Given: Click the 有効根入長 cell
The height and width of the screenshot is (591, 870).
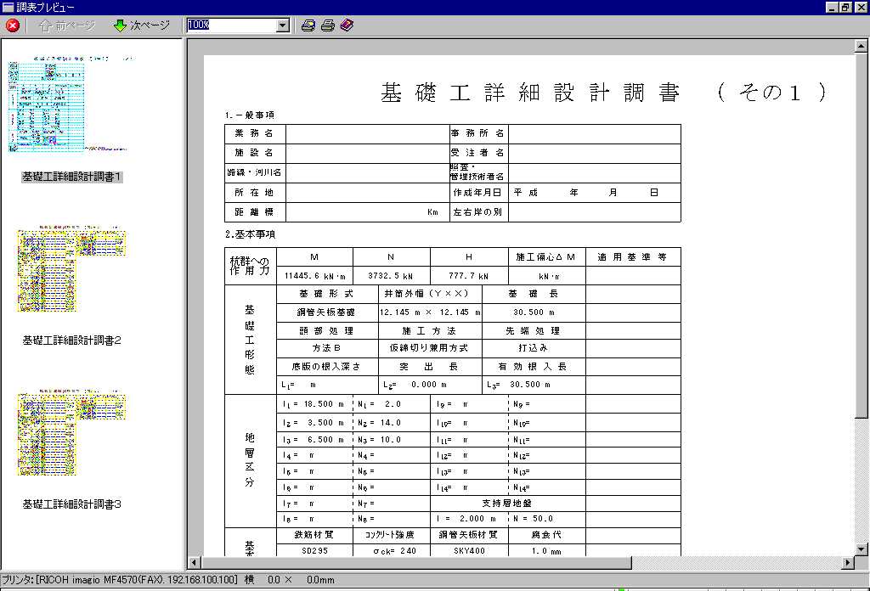Looking at the screenshot, I should pos(534,367).
